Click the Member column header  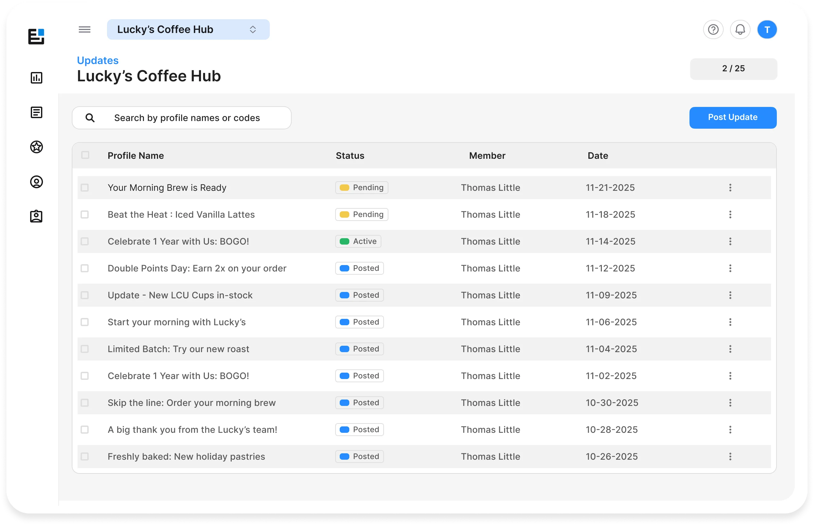click(487, 156)
